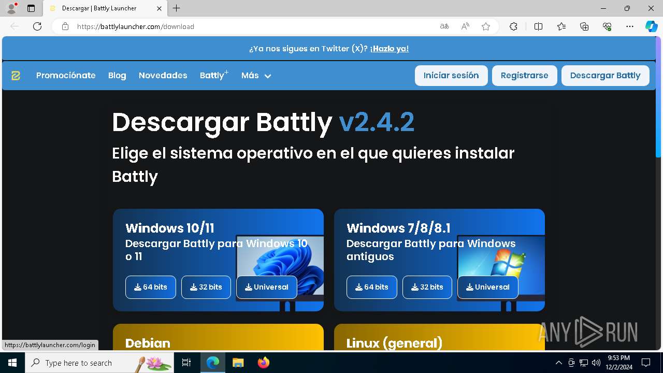Open the Copilot sidebar icon

[x=651, y=26]
